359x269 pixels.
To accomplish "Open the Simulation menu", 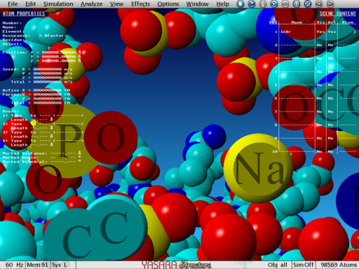I will pos(58,4).
